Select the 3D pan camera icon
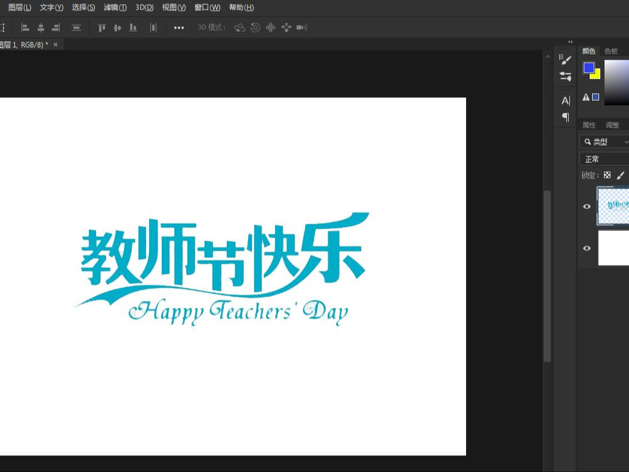The width and height of the screenshot is (629, 472). [x=270, y=27]
